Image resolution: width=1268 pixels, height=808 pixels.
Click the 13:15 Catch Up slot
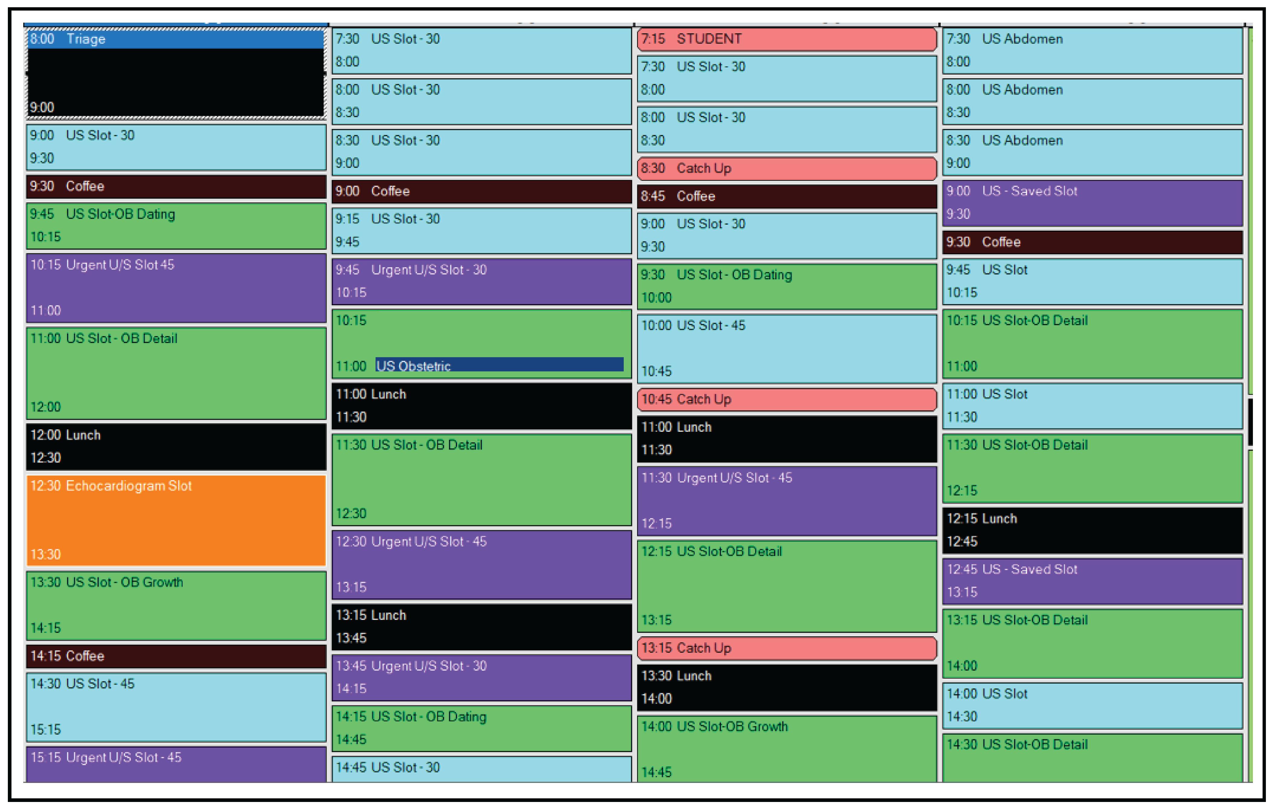click(x=786, y=648)
